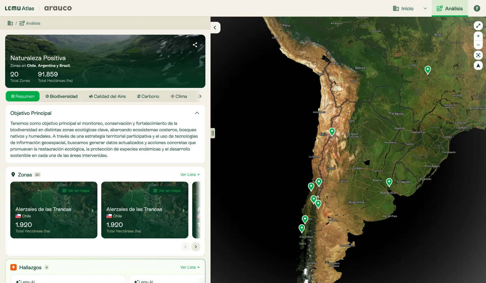486x283 pixels.
Task: Click the map pin in Brazil
Action: coord(428,70)
